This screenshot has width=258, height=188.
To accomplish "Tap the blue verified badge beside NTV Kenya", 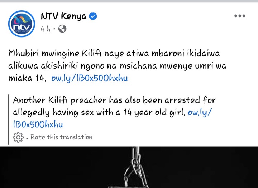I will (x=93, y=16).
